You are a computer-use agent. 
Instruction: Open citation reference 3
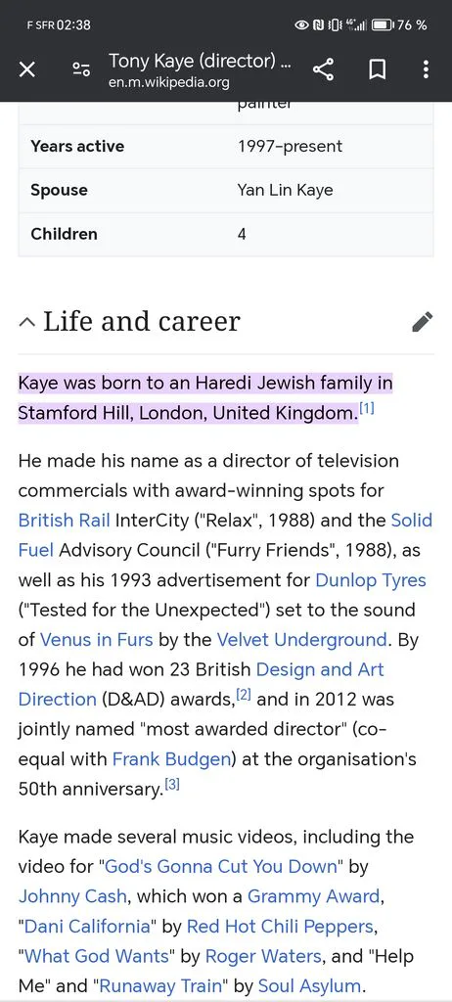click(x=172, y=784)
